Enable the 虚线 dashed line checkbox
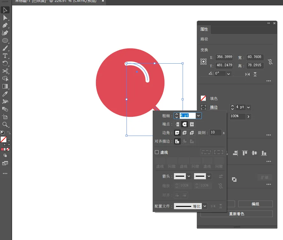This screenshot has height=240, width=283. 157,152
